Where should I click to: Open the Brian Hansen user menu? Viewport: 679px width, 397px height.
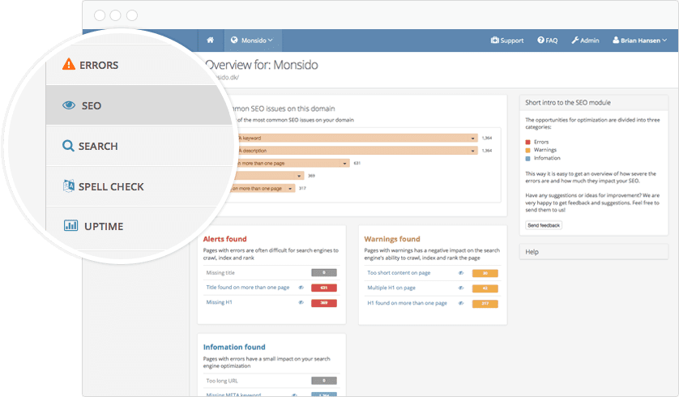[639, 41]
